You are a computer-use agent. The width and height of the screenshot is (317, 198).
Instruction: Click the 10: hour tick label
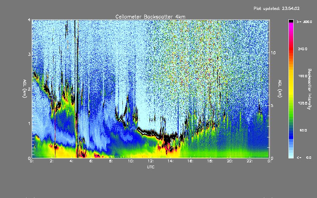131,161
